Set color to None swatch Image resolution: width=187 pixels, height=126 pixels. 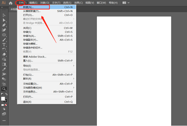[6, 105]
